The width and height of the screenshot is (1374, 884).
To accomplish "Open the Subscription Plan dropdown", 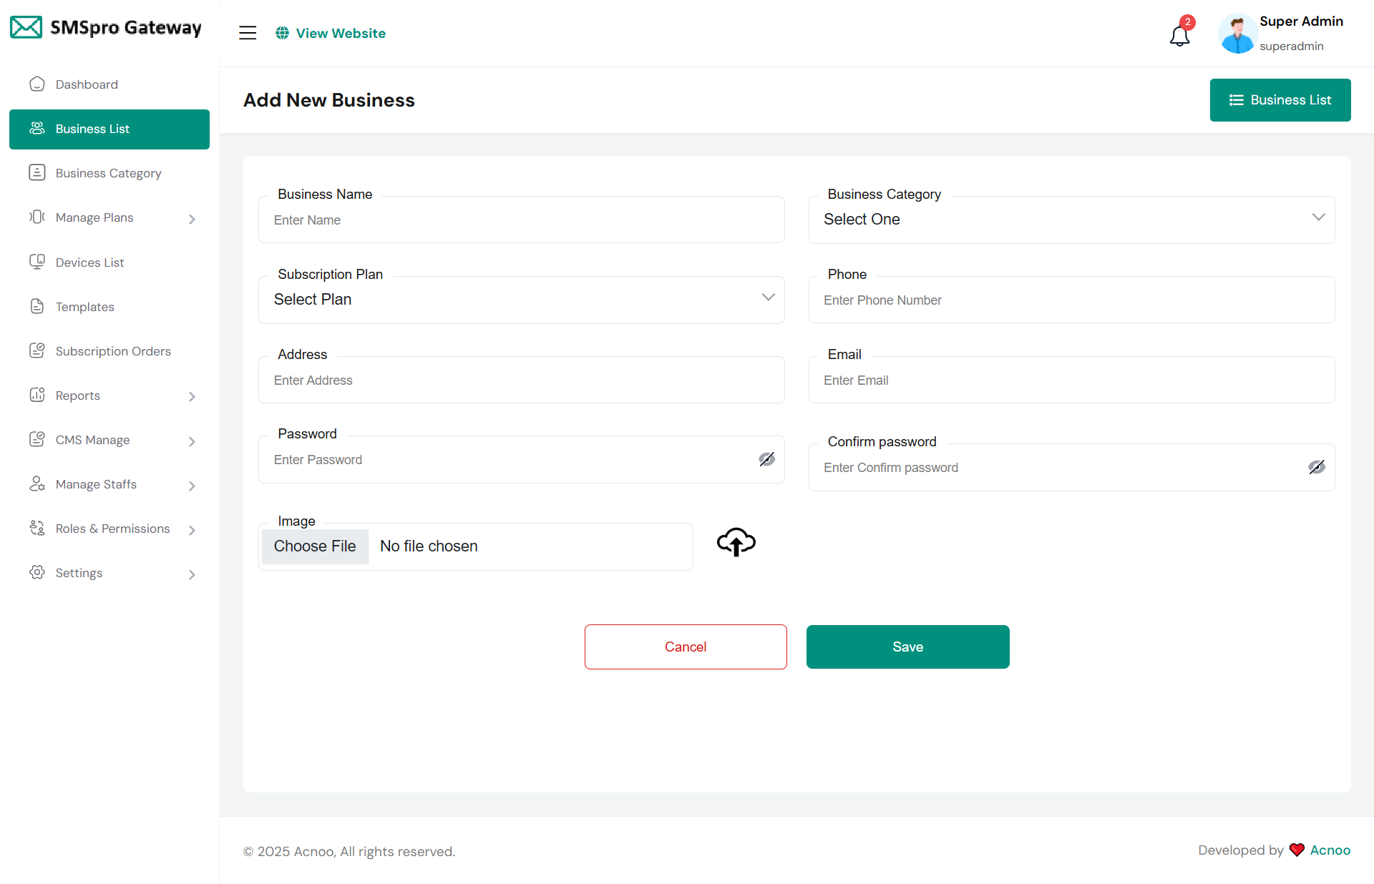I will 521,300.
